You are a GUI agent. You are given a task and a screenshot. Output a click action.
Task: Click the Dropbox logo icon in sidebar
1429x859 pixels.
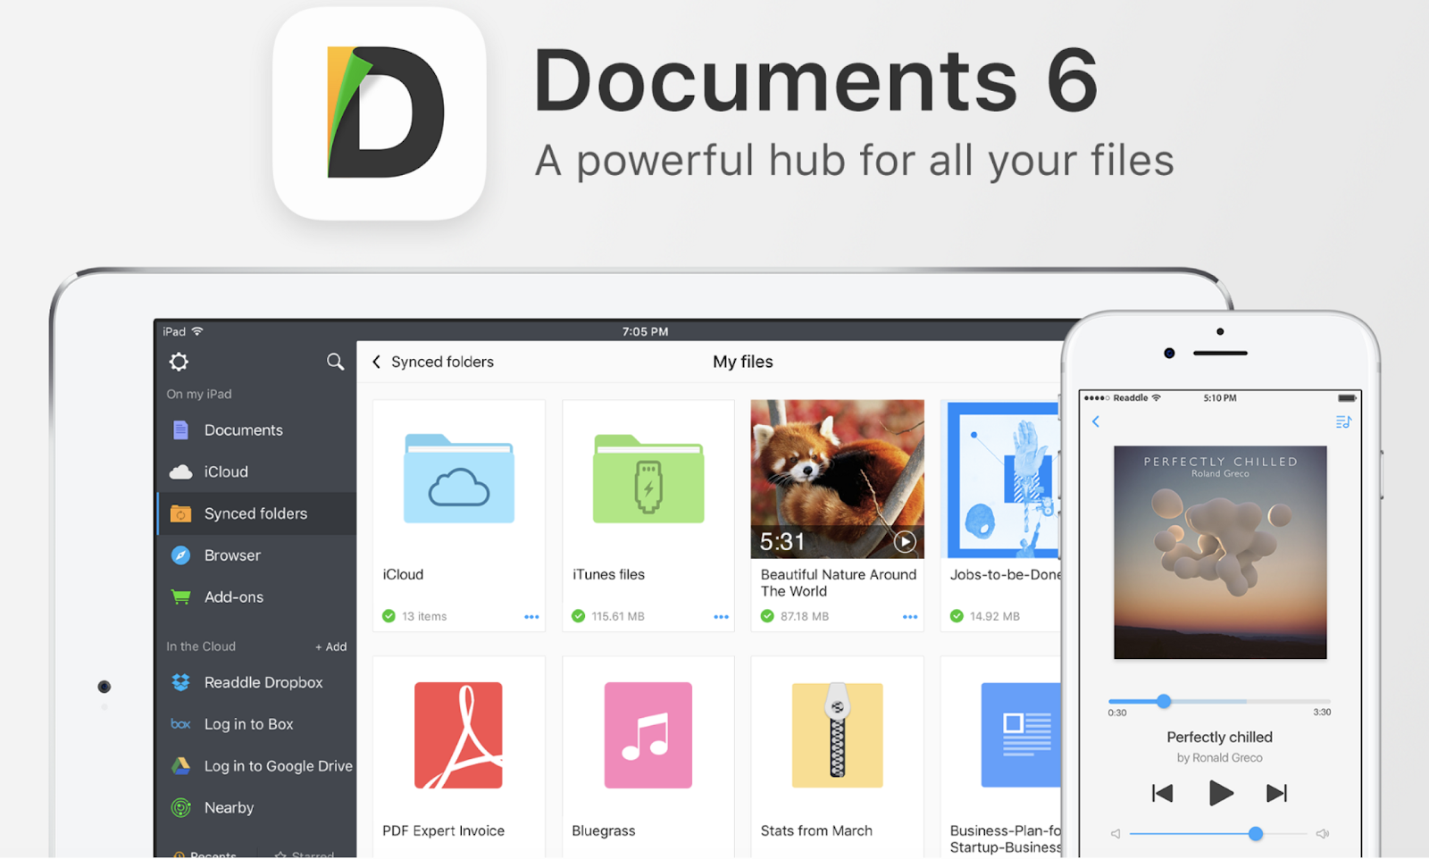(x=180, y=682)
